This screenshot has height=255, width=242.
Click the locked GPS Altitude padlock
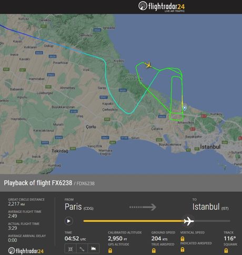[x=110, y=250]
